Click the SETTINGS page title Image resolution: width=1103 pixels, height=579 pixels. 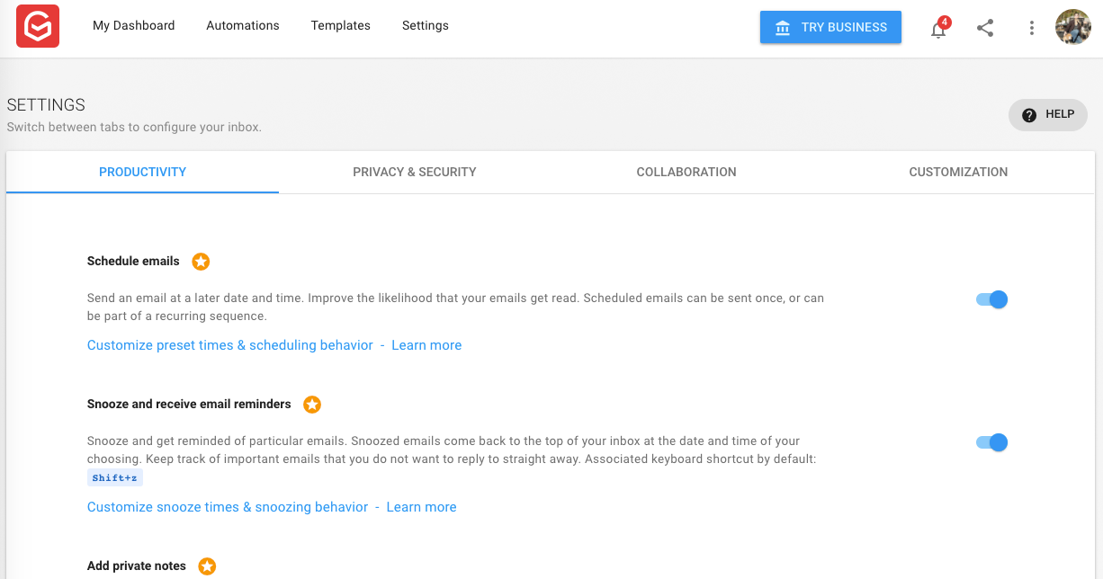46,105
